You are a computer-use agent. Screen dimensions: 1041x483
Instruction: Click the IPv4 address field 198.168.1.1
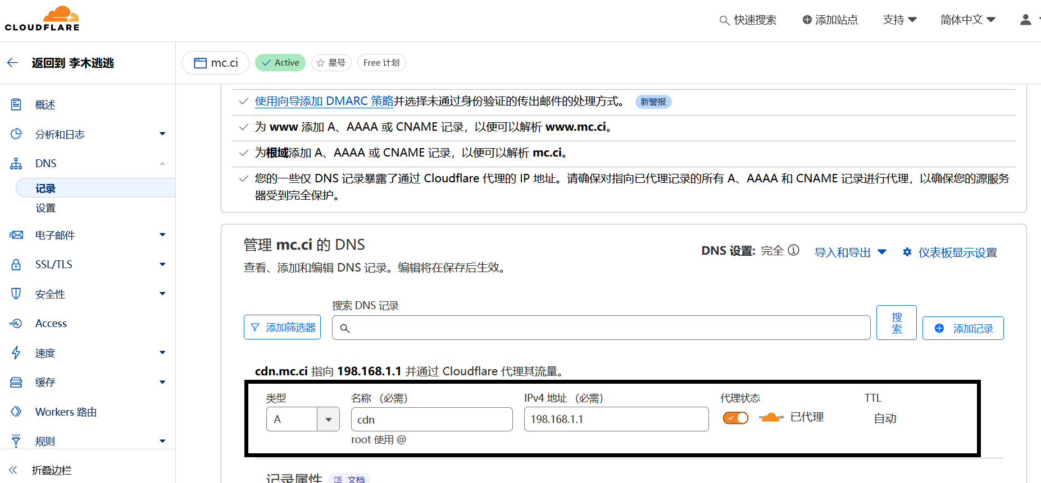point(616,419)
